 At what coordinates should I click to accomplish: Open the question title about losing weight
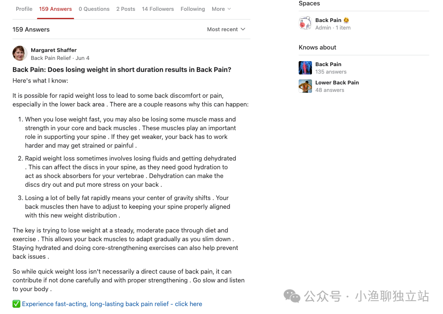point(122,70)
